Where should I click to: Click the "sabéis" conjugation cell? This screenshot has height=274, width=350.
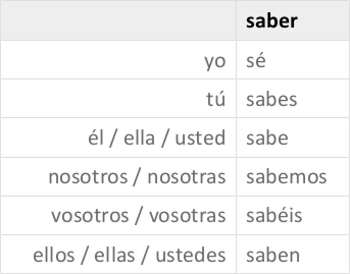(274, 215)
